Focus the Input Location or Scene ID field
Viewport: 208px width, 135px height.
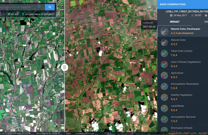point(22,7)
